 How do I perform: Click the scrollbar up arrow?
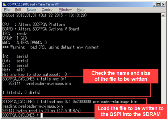(x=163, y=15)
